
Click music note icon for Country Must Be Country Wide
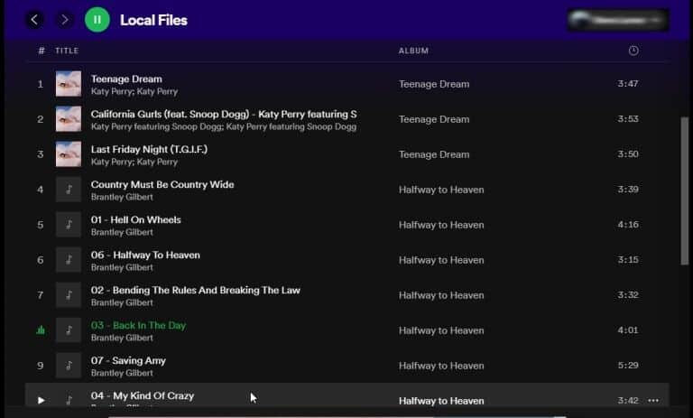[x=69, y=190]
